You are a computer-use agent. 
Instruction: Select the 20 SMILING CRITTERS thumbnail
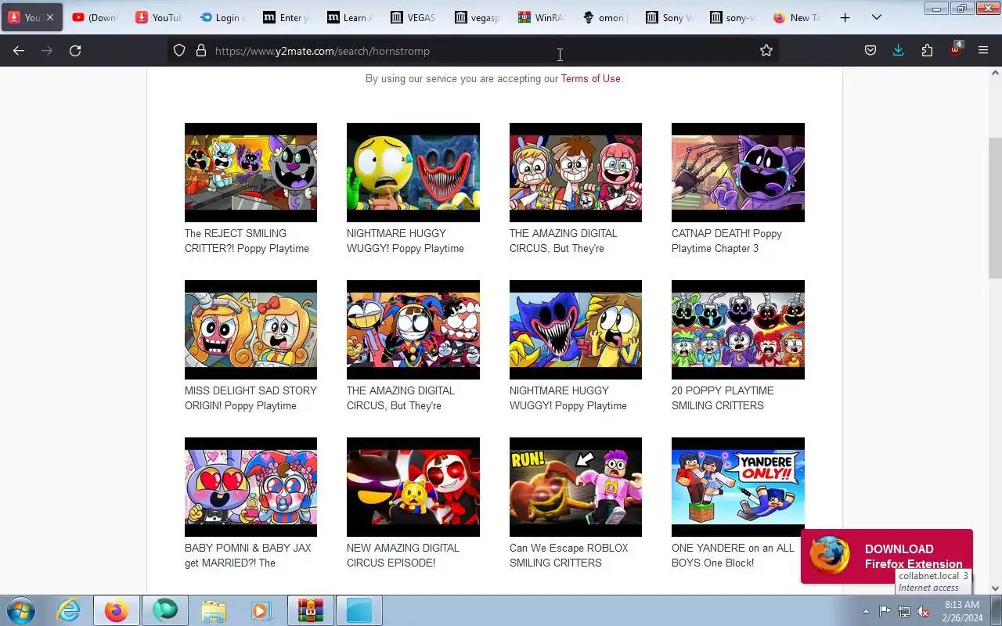pos(738,329)
